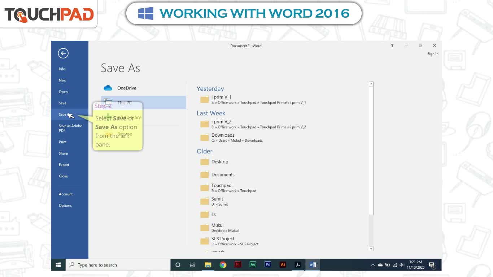Screen dimensions: 493x277
Task: Open Adobe Illustrator from the taskbar
Action: (283, 264)
